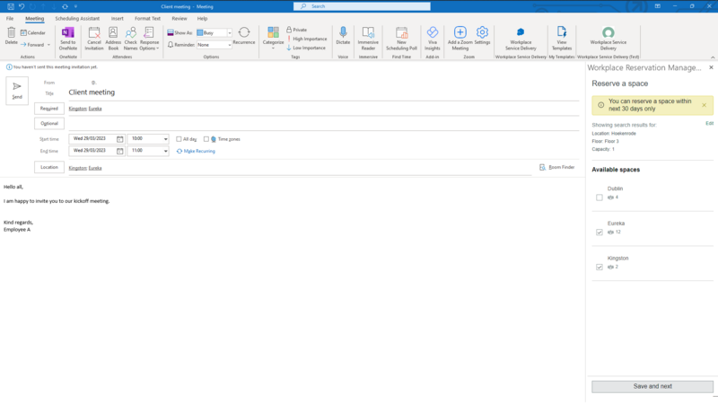718x404 pixels.
Task: Open the Show As Busy dropdown
Action: pyautogui.click(x=230, y=33)
